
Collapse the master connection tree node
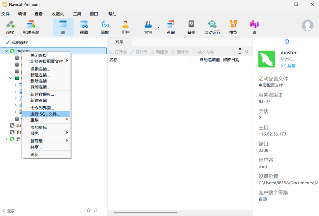click(x=6, y=51)
